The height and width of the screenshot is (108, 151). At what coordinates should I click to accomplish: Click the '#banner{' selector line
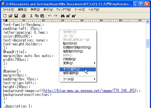point(11,71)
